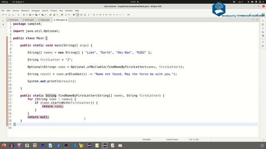
Task: Click the green Run button icon
Action: point(30,15)
